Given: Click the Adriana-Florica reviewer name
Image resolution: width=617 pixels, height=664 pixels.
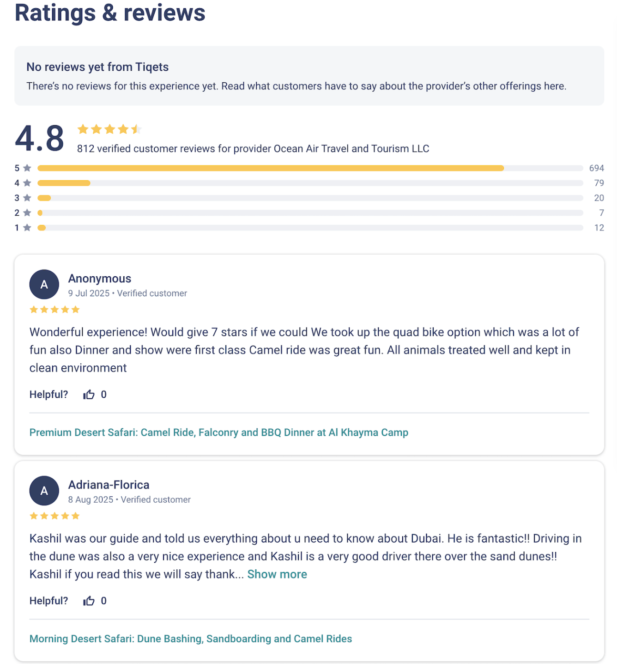Looking at the screenshot, I should pyautogui.click(x=109, y=485).
